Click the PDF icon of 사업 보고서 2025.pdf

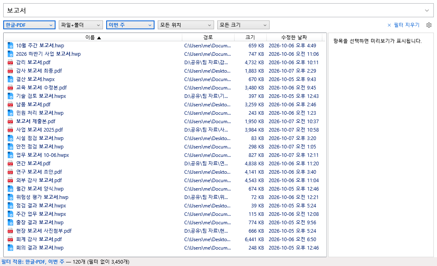coord(10,130)
